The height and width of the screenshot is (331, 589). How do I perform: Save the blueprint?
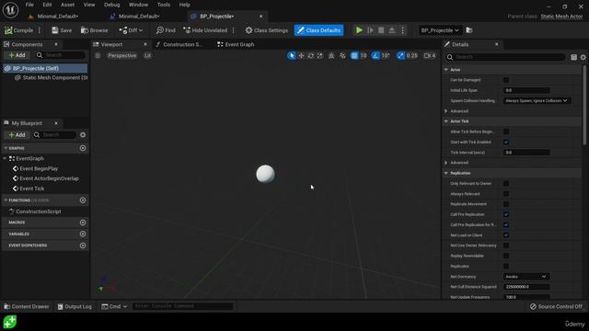(x=62, y=30)
